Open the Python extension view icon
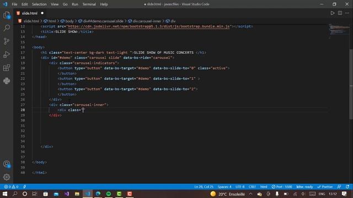The width and height of the screenshot is (353, 198). click(x=7, y=81)
